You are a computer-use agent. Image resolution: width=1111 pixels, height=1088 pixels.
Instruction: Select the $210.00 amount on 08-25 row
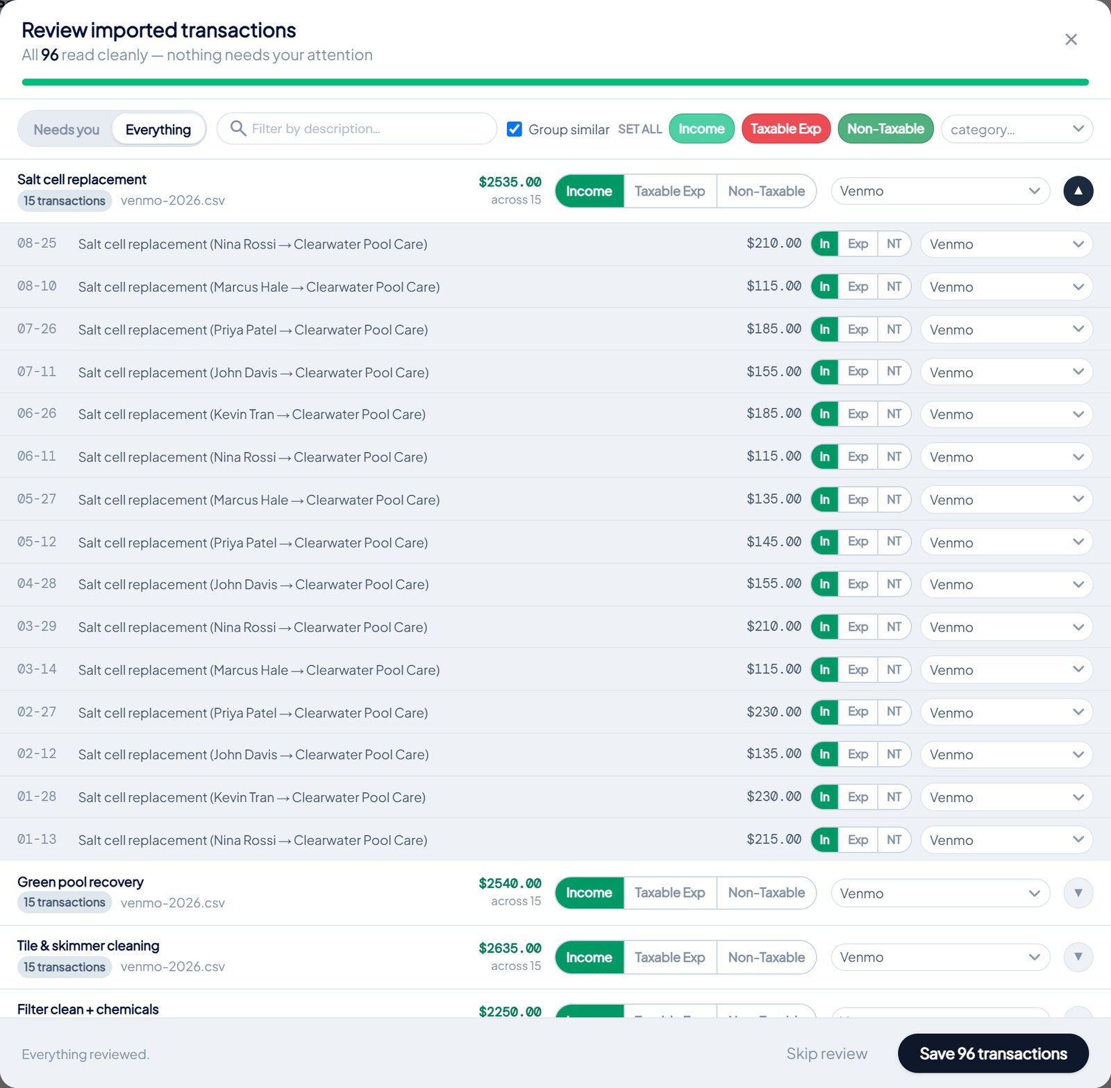(774, 243)
